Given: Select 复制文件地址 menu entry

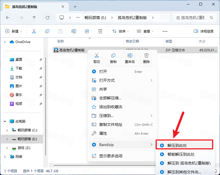Looking at the screenshot, I should 122,124.
